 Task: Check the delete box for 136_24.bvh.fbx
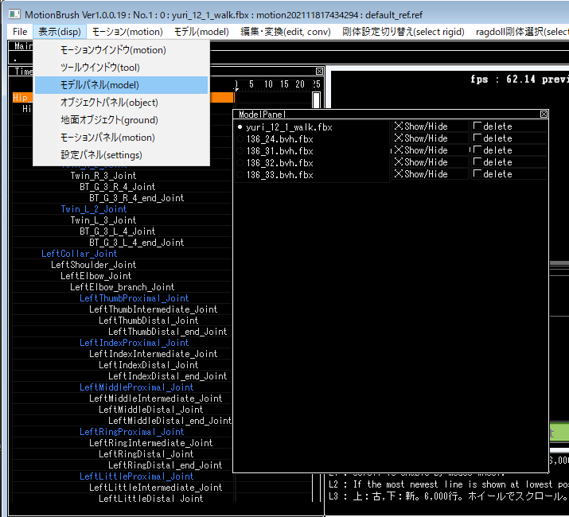477,138
